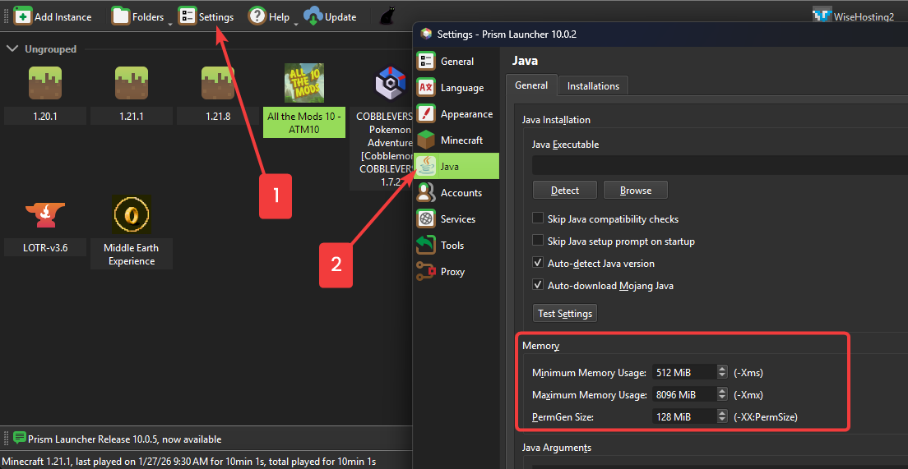
Task: Open Settings from the main toolbar
Action: click(x=206, y=16)
